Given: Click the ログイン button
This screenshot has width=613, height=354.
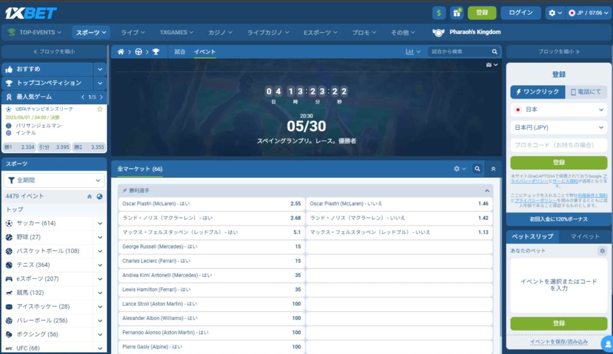Looking at the screenshot, I should 520,13.
